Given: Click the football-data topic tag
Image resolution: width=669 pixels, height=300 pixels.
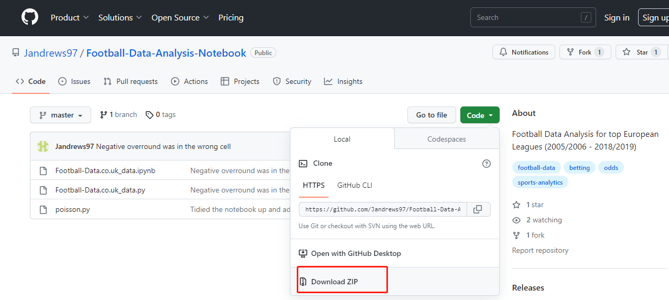Looking at the screenshot, I should click(x=536, y=168).
